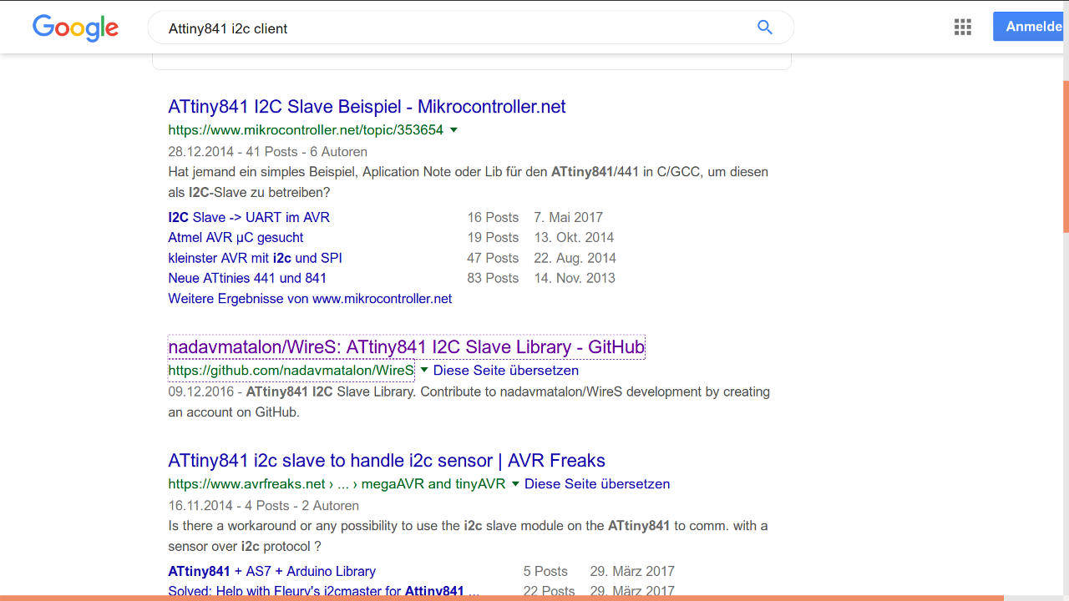Open 'I2C Slave -> UART im AVR' sublink

click(249, 217)
